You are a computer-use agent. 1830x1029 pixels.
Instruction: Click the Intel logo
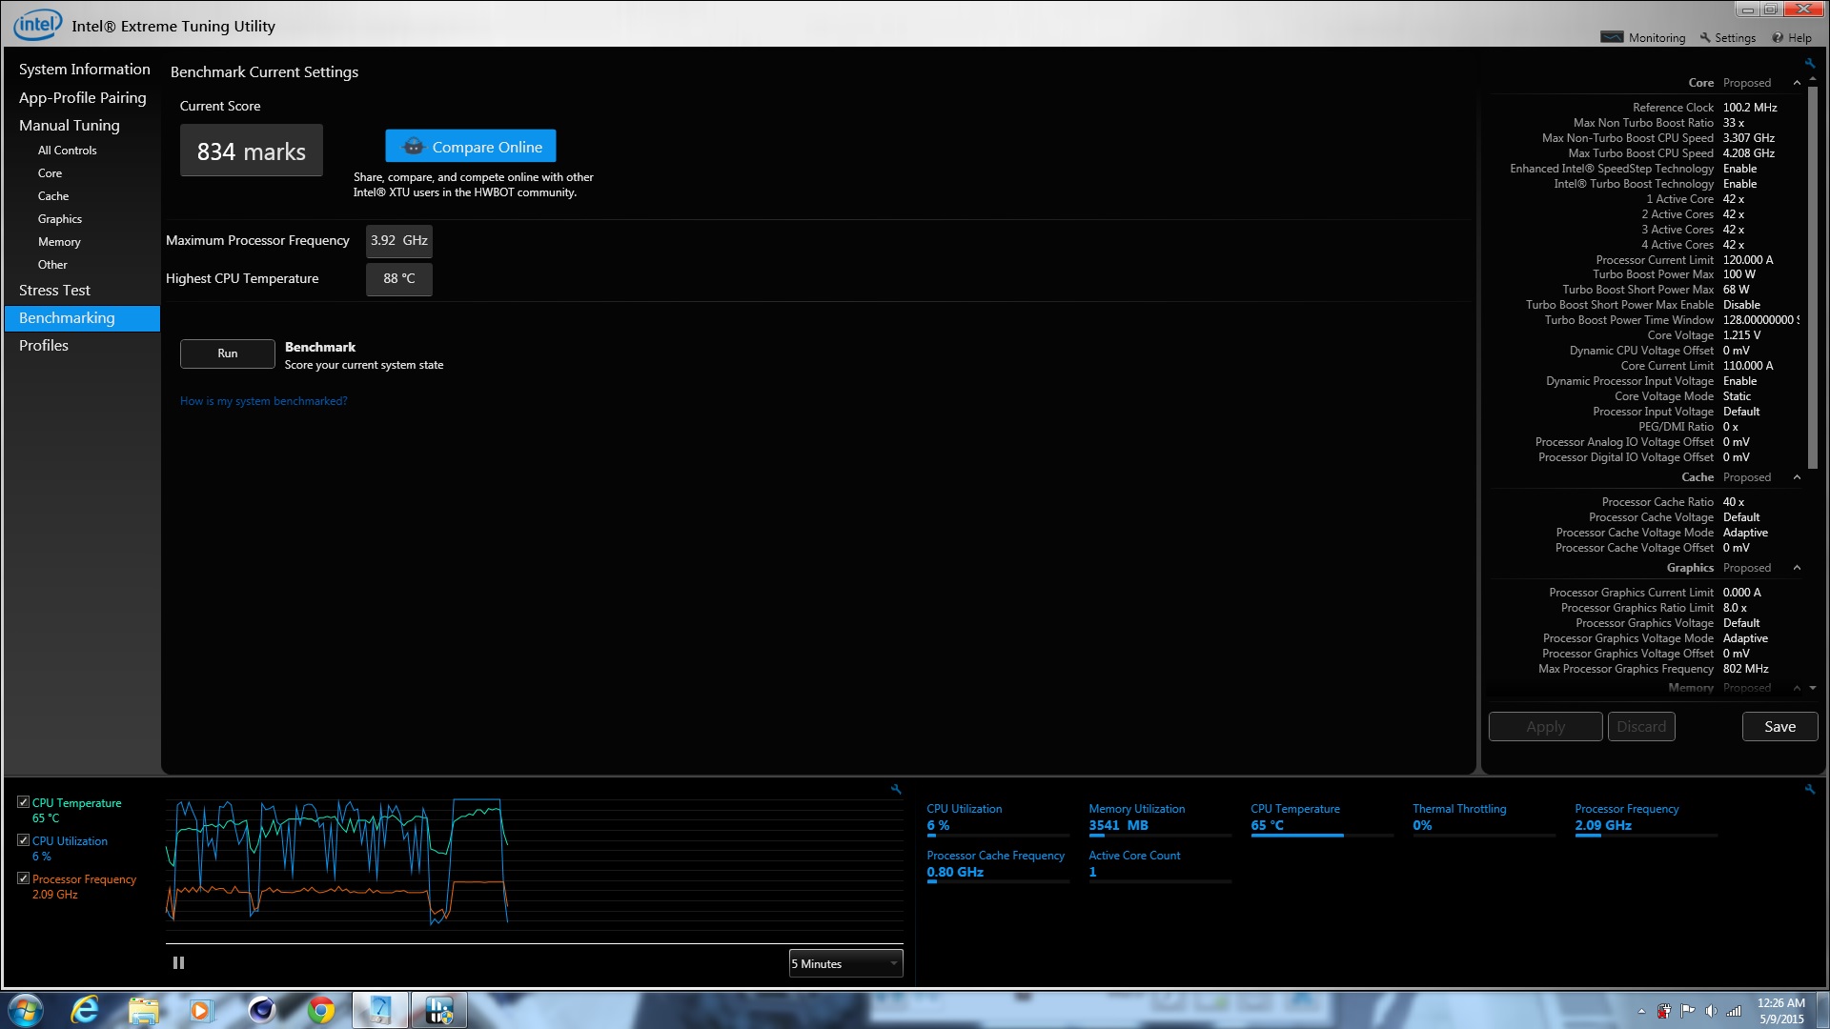(x=37, y=24)
